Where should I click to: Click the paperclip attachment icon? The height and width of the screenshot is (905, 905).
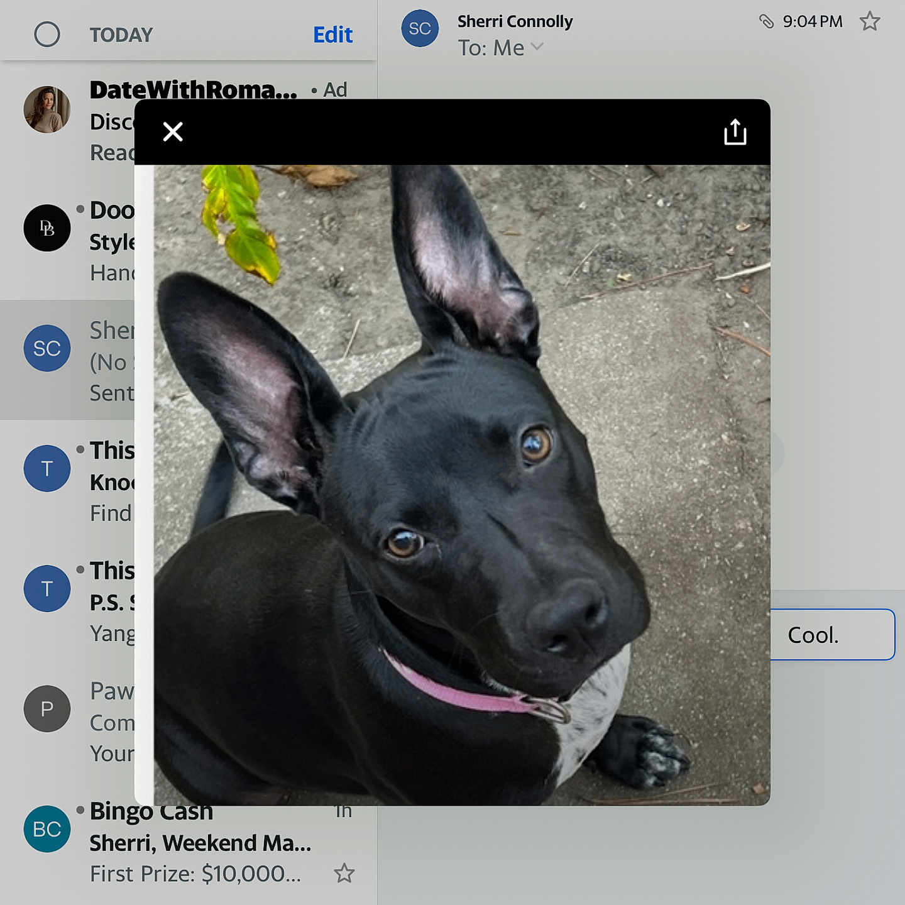coord(766,22)
